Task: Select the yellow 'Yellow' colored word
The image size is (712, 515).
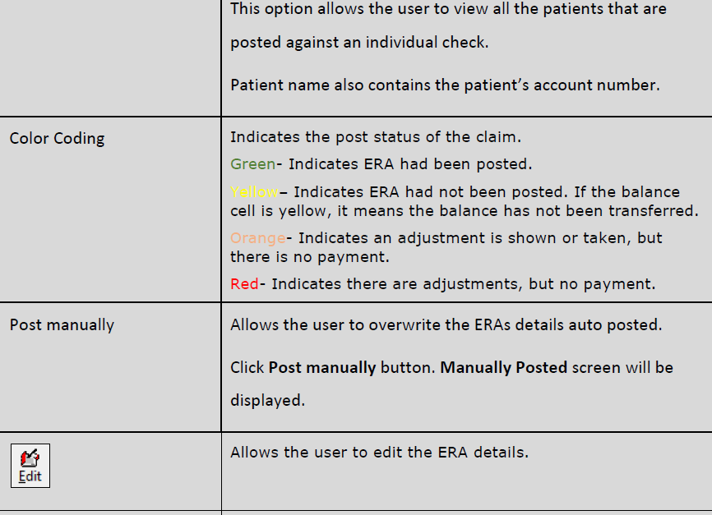Action: tap(254, 192)
